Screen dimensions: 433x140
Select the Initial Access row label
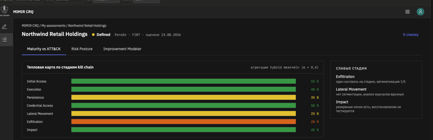36,81
